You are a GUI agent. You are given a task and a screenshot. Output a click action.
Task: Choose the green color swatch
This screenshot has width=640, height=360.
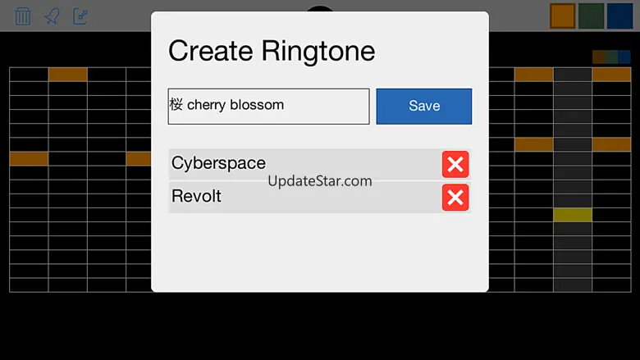[591, 16]
